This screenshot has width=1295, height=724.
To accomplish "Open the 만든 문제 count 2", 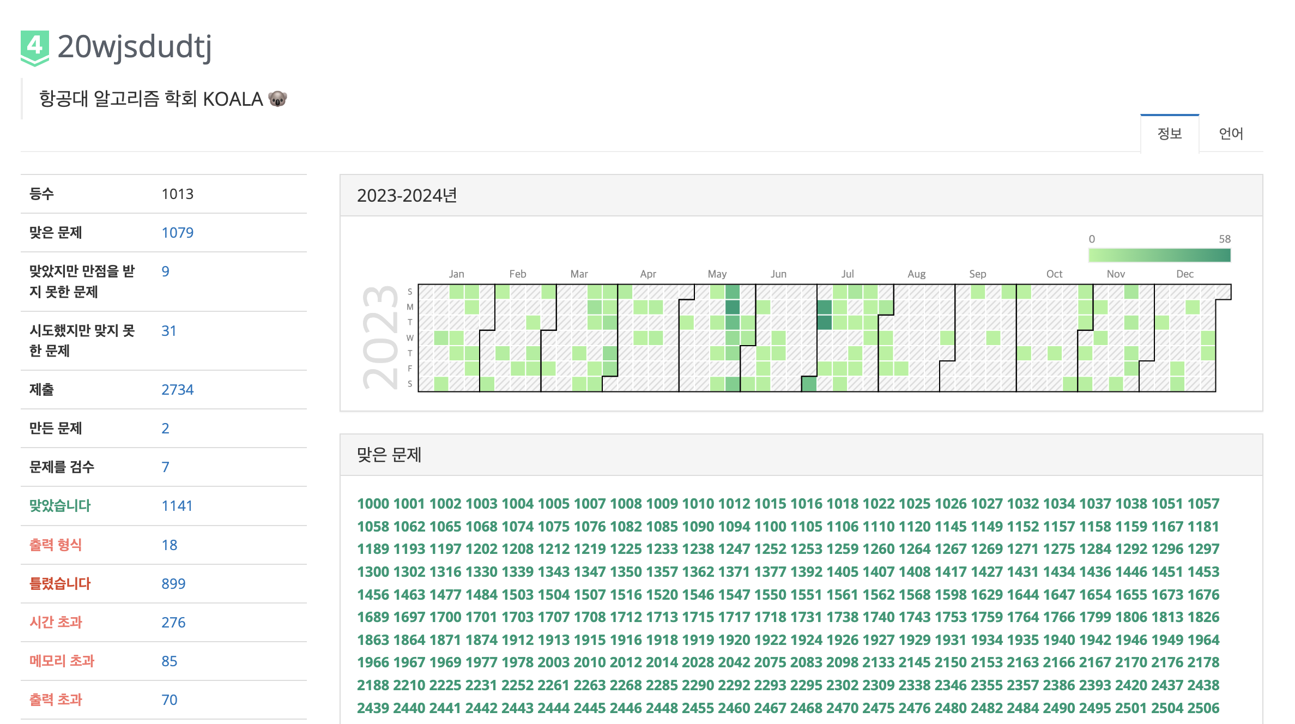I will tap(165, 429).
